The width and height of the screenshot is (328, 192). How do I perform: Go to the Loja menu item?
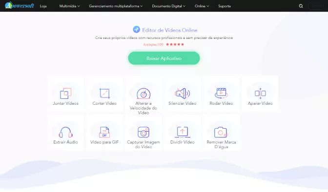[x=43, y=6]
